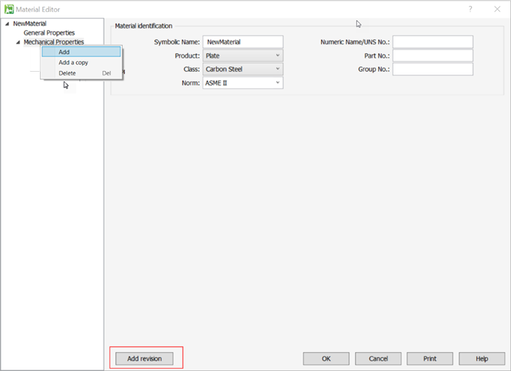Image resolution: width=511 pixels, height=371 pixels.
Task: Choose Add from the context menu
Action: click(x=81, y=51)
